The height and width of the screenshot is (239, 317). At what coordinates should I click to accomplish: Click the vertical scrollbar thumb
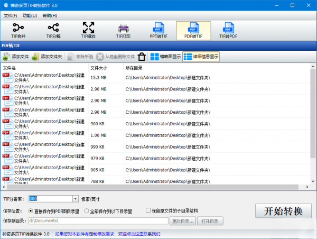[313, 114]
